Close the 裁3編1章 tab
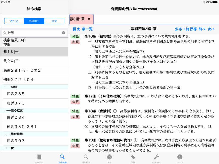 click(89, 19)
